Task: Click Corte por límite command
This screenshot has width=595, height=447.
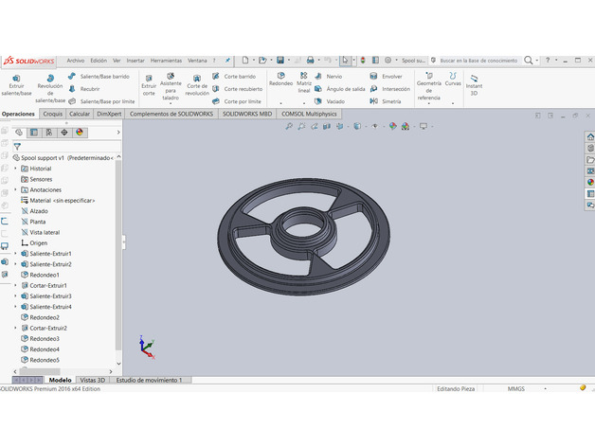Action: (237, 101)
